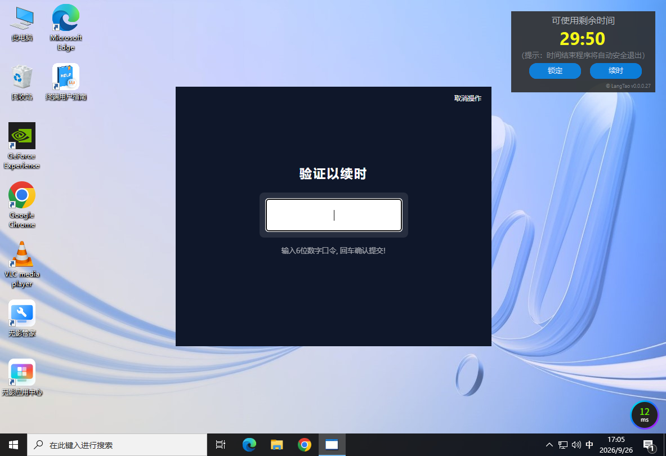Click the 29:50 remaining time display
The image size is (666, 456).
point(582,39)
